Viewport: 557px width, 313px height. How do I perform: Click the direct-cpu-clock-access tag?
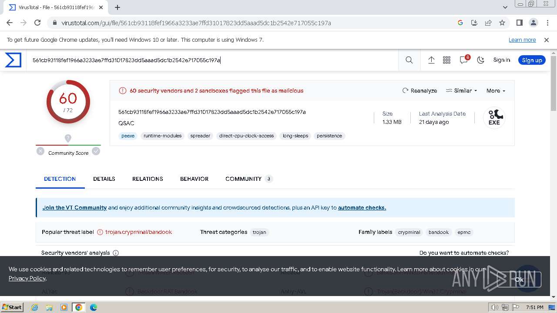246,136
